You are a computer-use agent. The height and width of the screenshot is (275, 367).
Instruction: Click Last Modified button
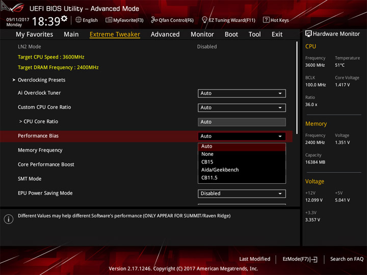255,259
